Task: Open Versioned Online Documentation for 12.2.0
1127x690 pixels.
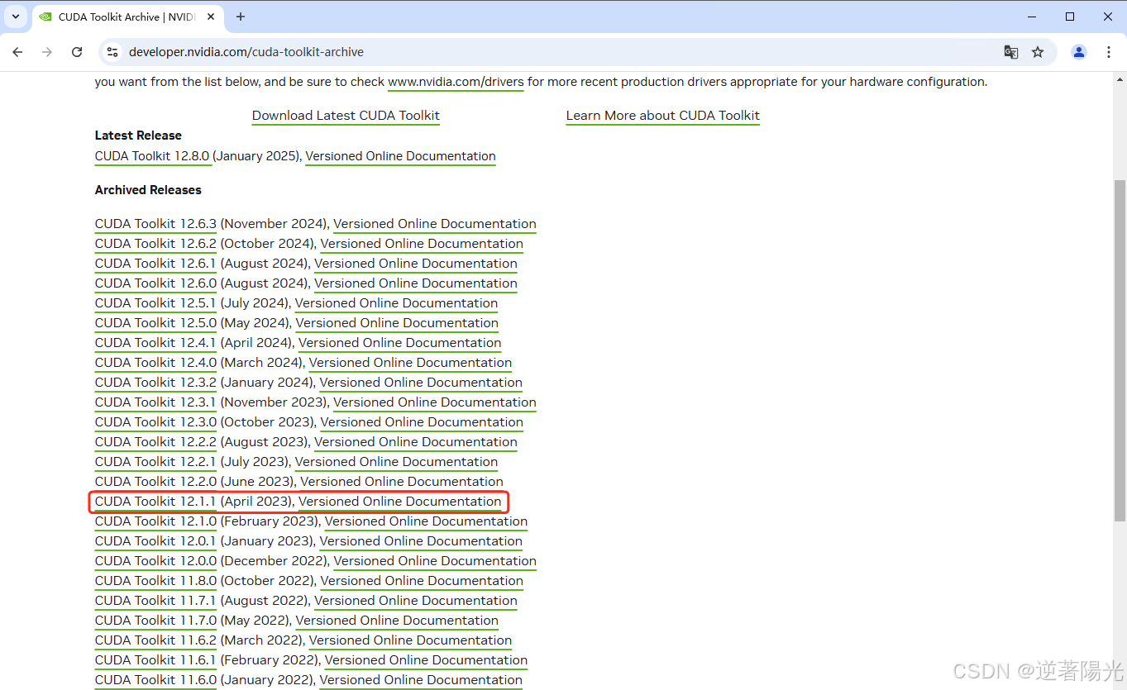Action: 402,482
